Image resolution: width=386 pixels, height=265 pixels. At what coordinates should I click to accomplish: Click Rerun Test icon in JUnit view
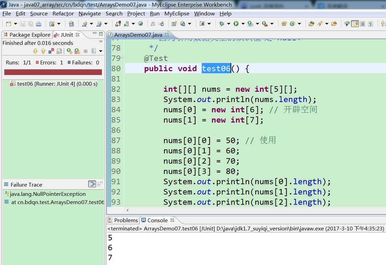pyautogui.click(x=69, y=51)
